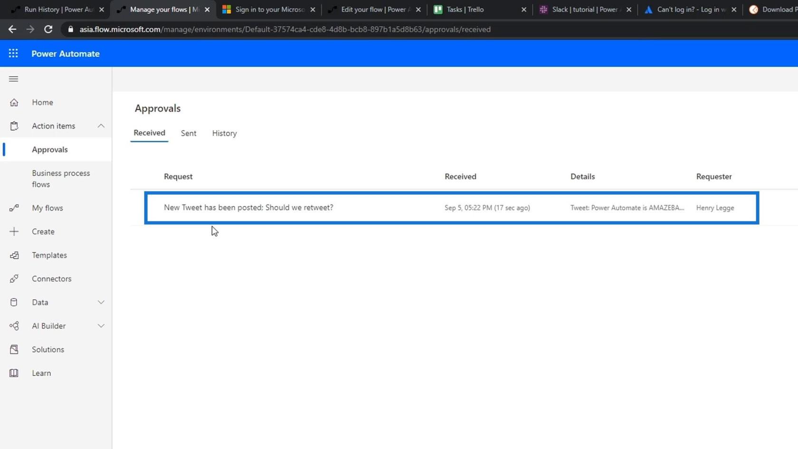Click the Action items clipboard icon
798x449 pixels.
click(x=14, y=126)
